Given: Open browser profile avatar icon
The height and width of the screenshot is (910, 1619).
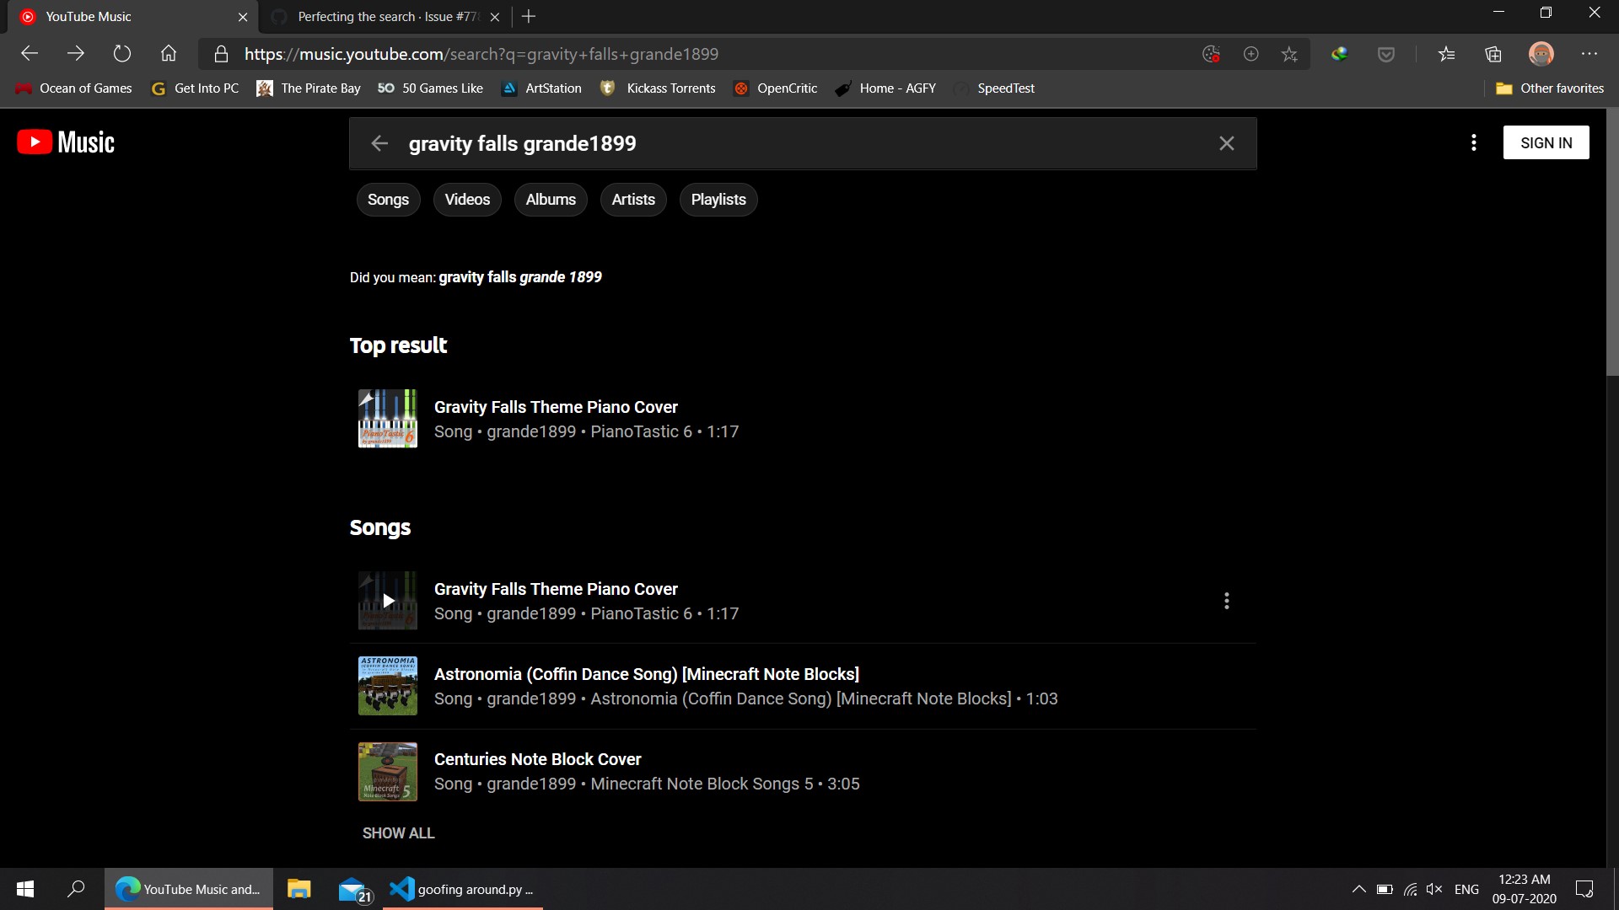Looking at the screenshot, I should pyautogui.click(x=1541, y=53).
